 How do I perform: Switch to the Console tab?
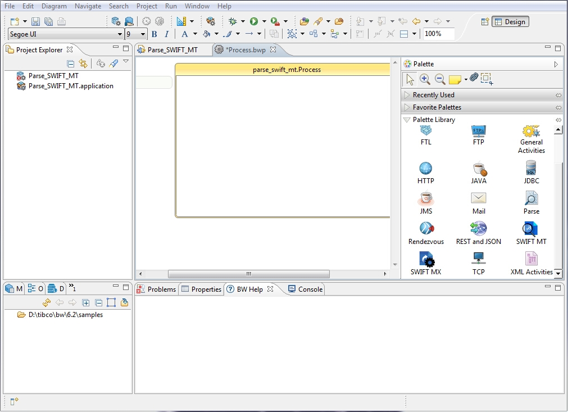tap(306, 289)
